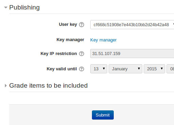
Task: Click the Key valid until label
Action: click(62, 69)
